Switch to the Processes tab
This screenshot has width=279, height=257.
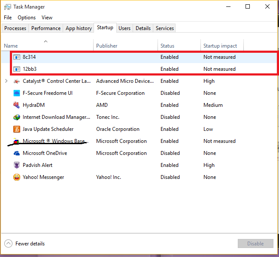point(15,28)
